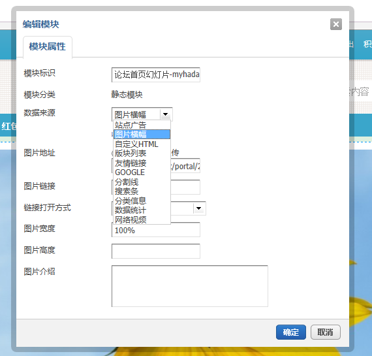Image resolution: width=372 pixels, height=356 pixels.
Task: Choose 友情链接 in the dropdown list
Action: (142, 163)
